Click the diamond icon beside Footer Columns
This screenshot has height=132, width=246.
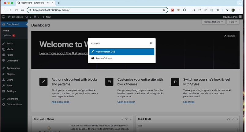click(93, 58)
